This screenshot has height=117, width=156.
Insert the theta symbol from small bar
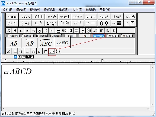click(x=15, y=31)
